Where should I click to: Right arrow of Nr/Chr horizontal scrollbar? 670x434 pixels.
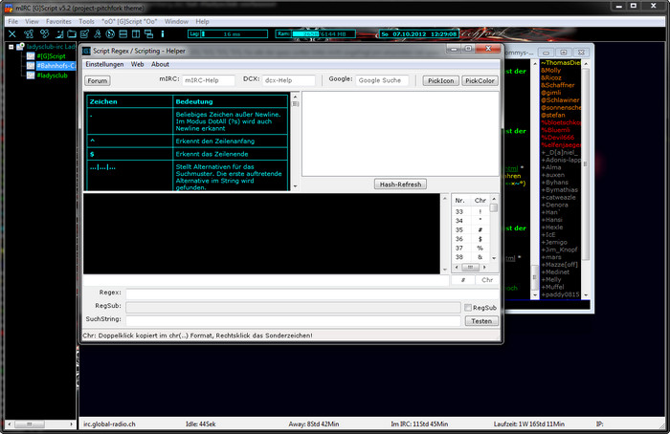(484, 267)
